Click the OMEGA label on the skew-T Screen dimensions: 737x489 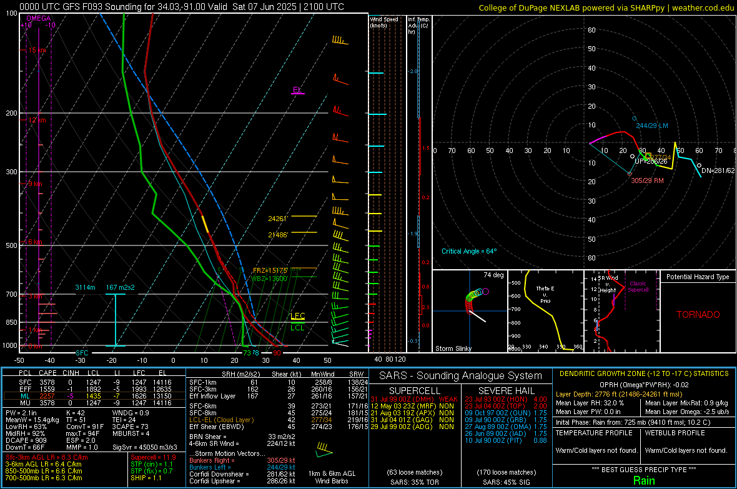39,18
